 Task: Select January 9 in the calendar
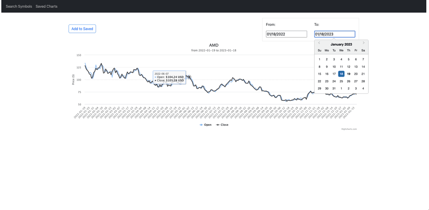327,67
